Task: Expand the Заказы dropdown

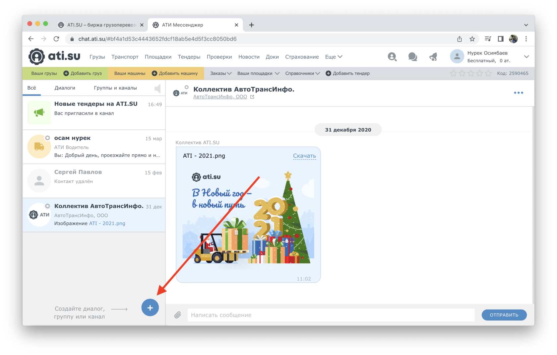Action: pos(221,73)
